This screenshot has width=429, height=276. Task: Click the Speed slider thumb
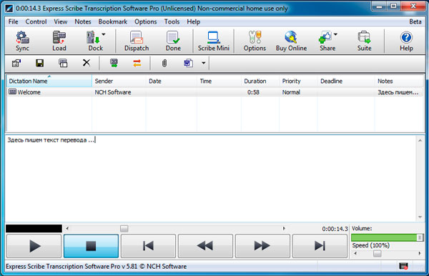tap(378, 254)
